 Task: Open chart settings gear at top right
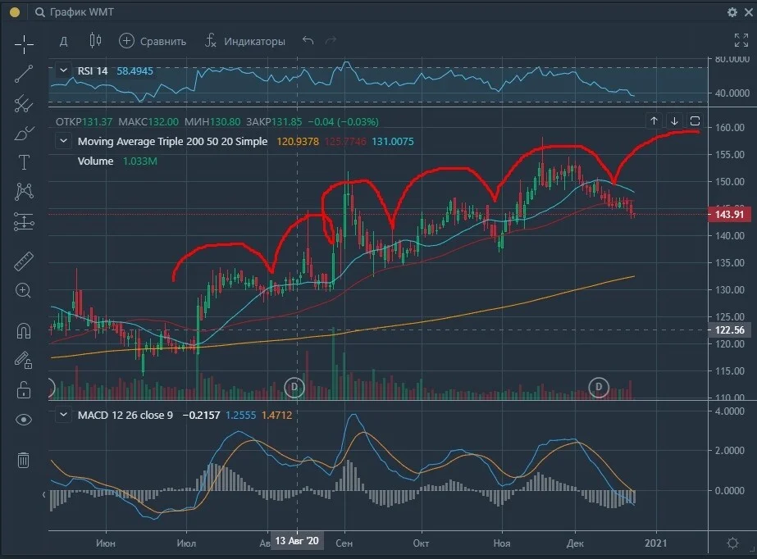tap(732, 12)
